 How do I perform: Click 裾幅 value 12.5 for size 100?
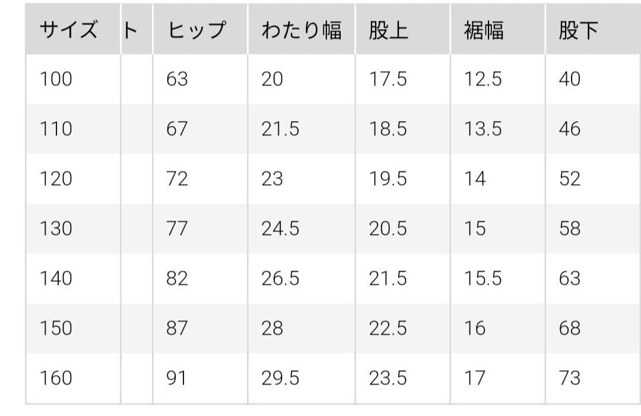483,79
